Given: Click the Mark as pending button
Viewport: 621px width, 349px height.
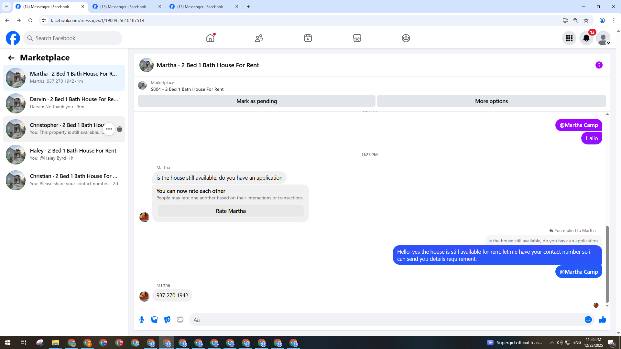Looking at the screenshot, I should pyautogui.click(x=256, y=101).
